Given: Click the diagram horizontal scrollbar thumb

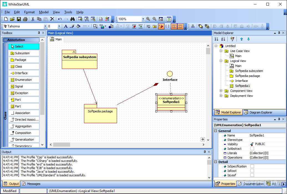Looking at the screenshot, I should [x=62, y=144].
